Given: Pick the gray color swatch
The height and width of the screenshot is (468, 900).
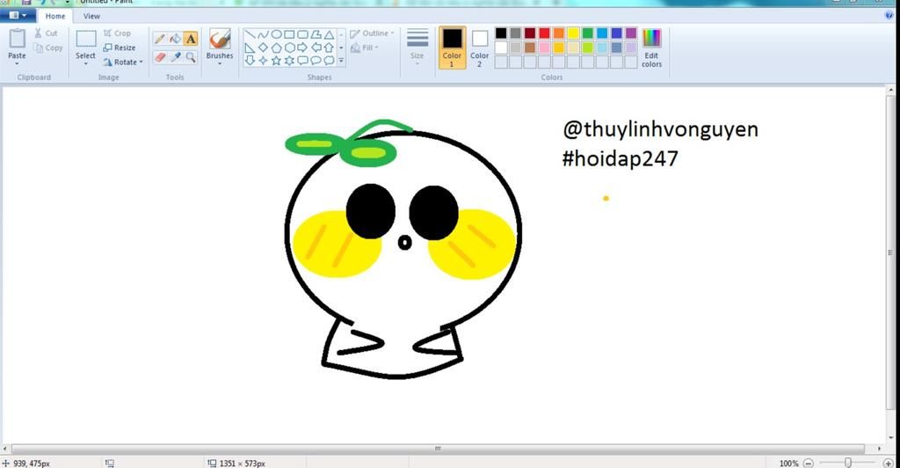Looking at the screenshot, I should point(515,33).
